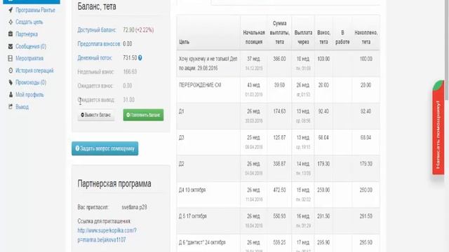The image size is (449, 252).
Task: Click the Сумма выплаты, тета column header
Action: click(x=279, y=33)
